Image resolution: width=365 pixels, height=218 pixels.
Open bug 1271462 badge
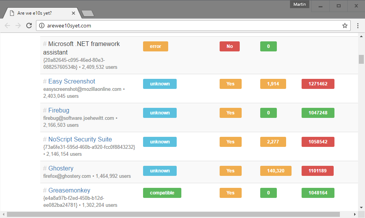click(x=318, y=84)
